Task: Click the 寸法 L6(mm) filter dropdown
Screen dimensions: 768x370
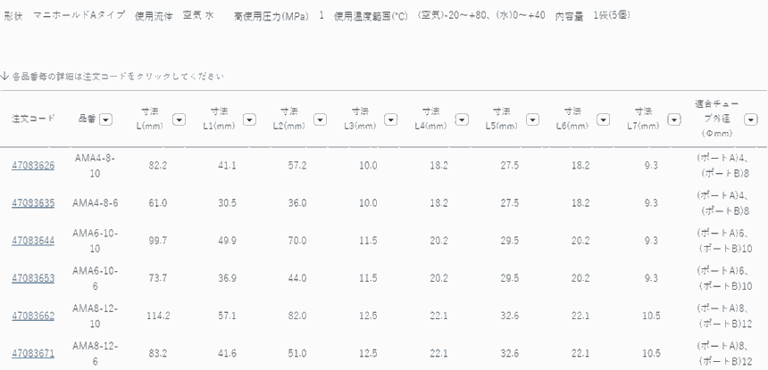Action: coord(604,119)
